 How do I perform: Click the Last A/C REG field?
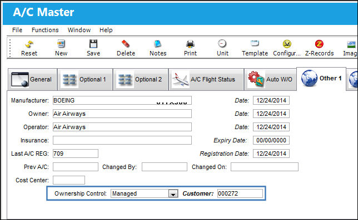(x=76, y=154)
